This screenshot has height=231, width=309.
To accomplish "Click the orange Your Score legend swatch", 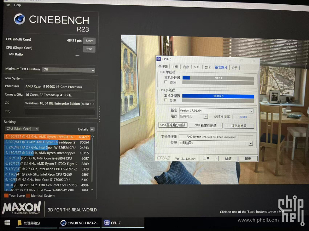I will (6, 195).
